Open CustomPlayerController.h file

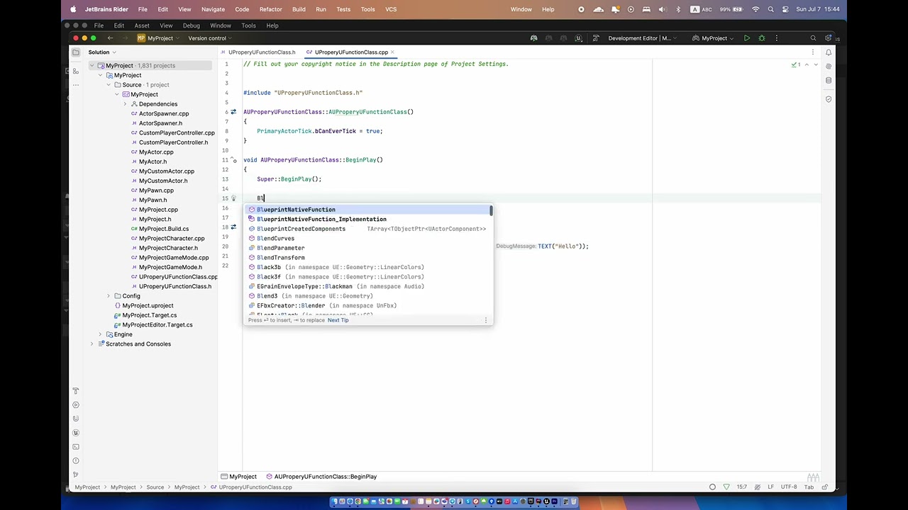pos(173,142)
